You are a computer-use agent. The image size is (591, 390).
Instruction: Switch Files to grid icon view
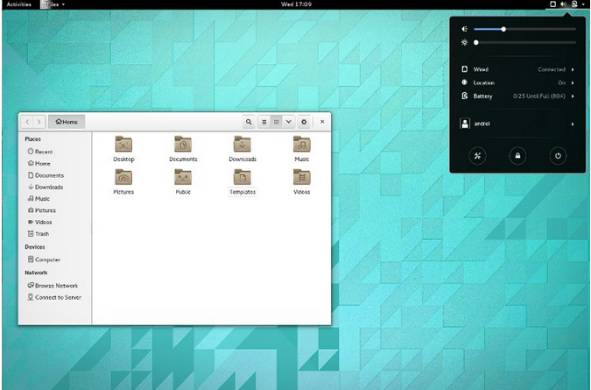coord(277,122)
